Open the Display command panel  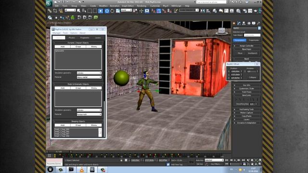pos(254,23)
